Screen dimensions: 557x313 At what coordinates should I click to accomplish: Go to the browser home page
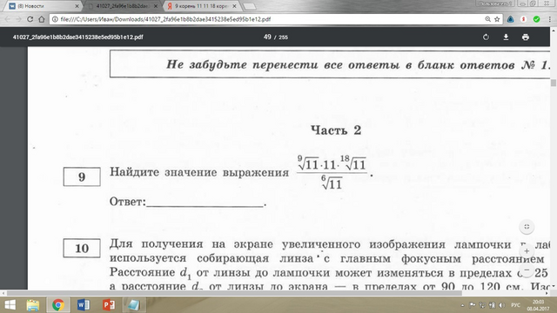42,19
